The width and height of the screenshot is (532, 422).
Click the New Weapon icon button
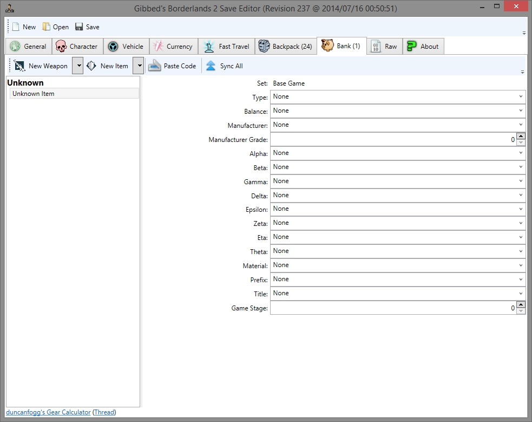point(20,66)
